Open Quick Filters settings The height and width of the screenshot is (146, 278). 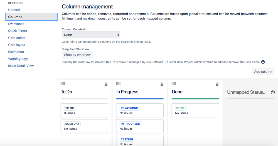click(18, 31)
